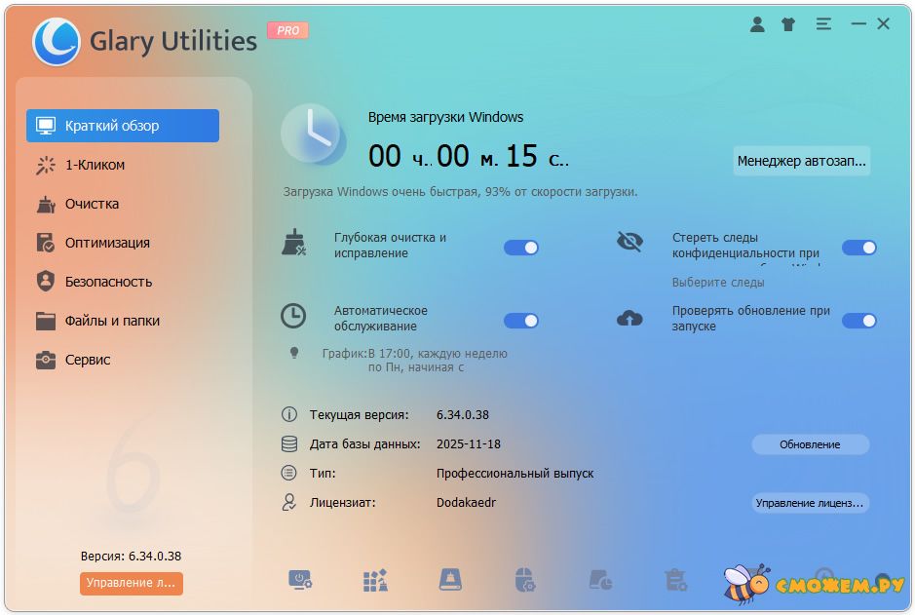Open the hamburger main menu in title bar
This screenshot has width=915, height=615.
click(823, 24)
